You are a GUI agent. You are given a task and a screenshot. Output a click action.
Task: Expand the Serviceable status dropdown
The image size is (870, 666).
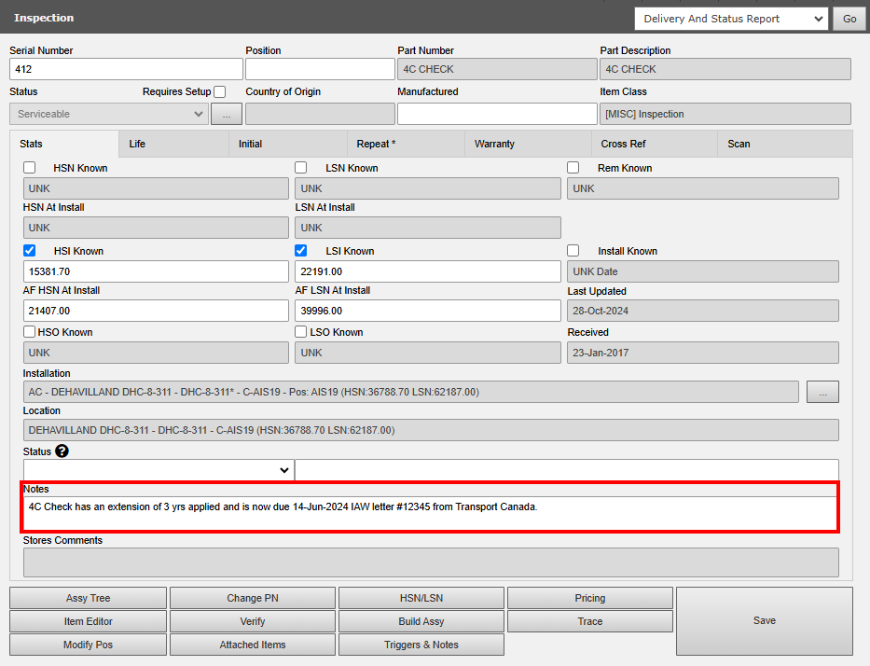tap(108, 114)
